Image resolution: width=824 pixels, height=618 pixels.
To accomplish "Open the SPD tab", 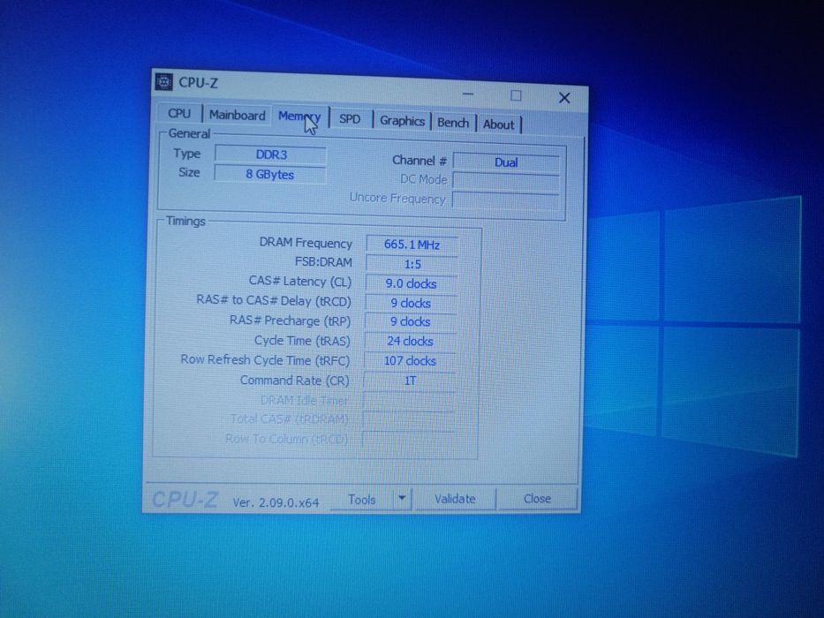I will pyautogui.click(x=350, y=119).
